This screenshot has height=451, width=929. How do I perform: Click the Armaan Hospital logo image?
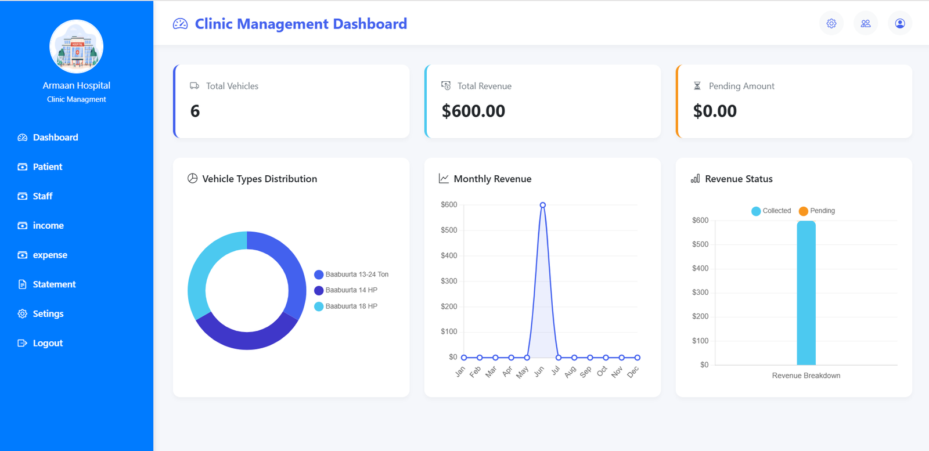coord(77,46)
